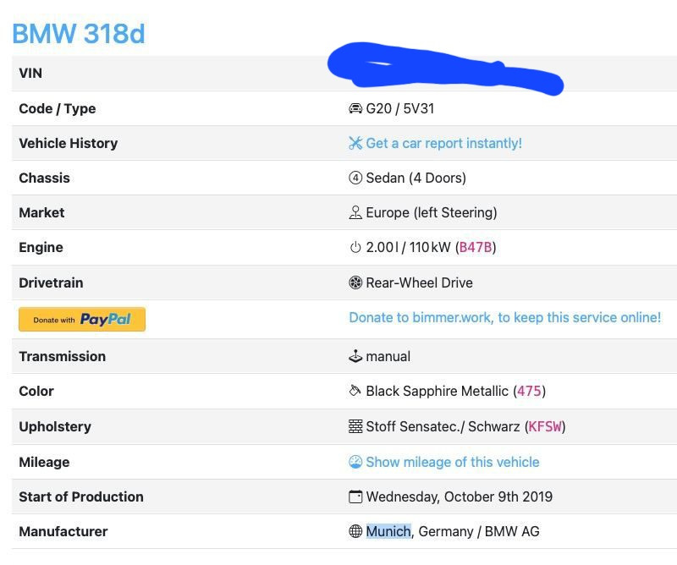The height and width of the screenshot is (565, 677).
Task: Click the market location pin icon
Action: pos(355,212)
